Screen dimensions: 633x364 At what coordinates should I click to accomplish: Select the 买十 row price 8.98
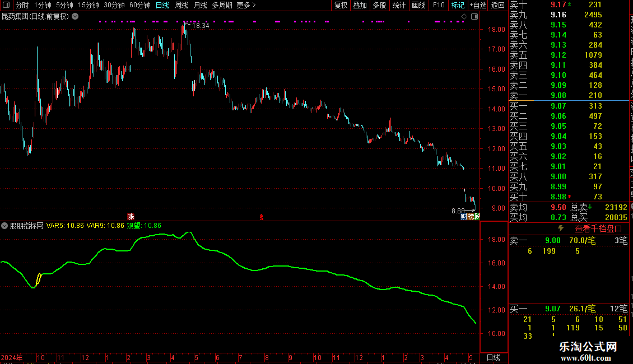point(558,197)
